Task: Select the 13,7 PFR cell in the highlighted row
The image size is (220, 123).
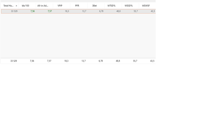Action: [84, 11]
